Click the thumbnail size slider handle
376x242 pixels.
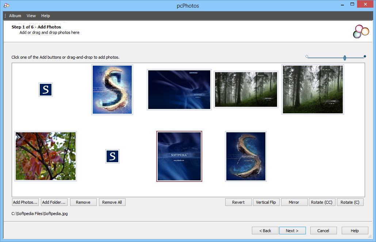tap(345, 58)
